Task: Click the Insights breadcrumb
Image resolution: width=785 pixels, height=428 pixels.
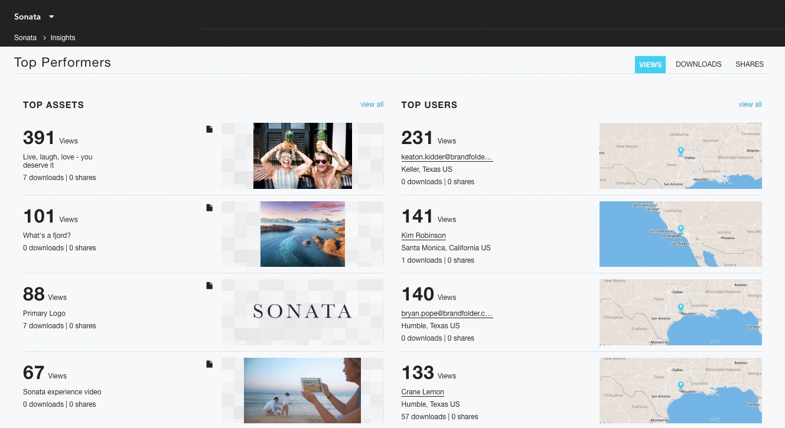Action: coord(63,38)
